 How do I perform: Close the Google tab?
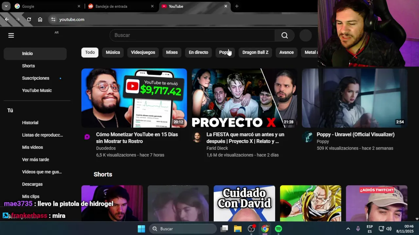coord(79,6)
